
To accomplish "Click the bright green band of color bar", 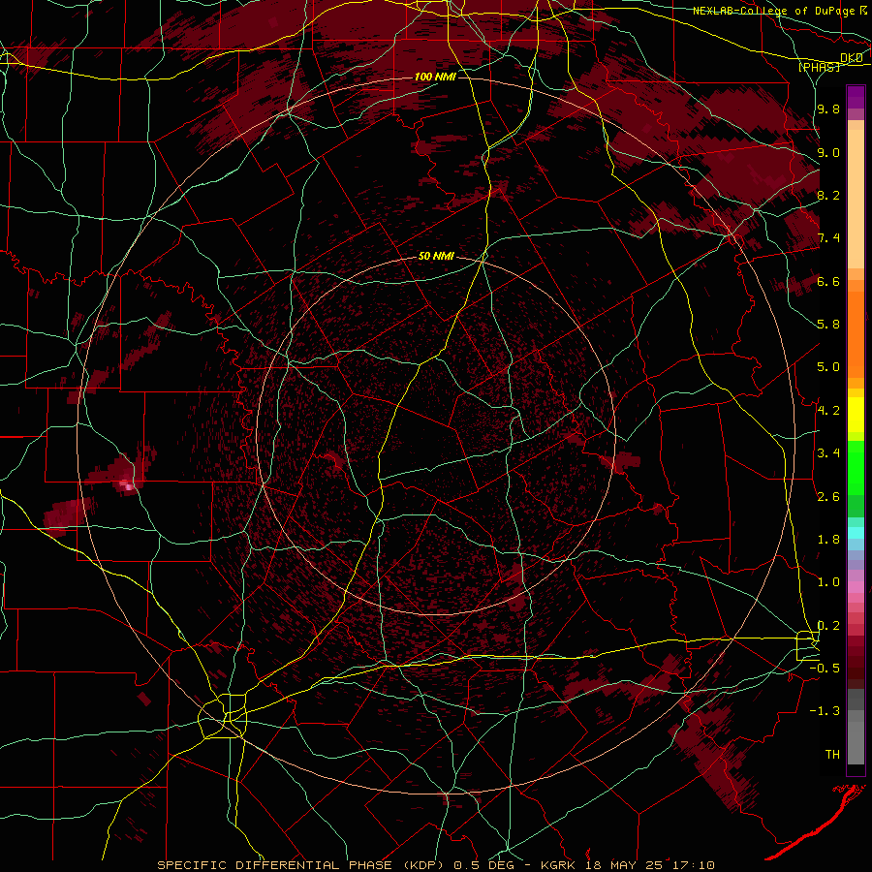I will [856, 467].
